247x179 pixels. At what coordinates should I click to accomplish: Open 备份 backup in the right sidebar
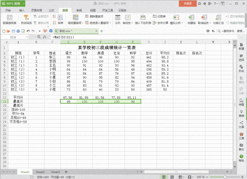(x=242, y=147)
